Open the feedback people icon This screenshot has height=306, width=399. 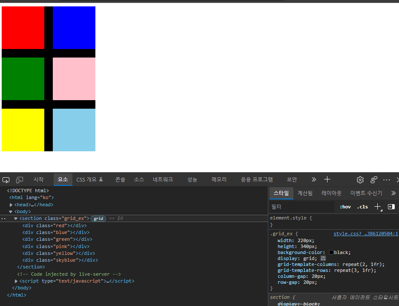(x=373, y=180)
